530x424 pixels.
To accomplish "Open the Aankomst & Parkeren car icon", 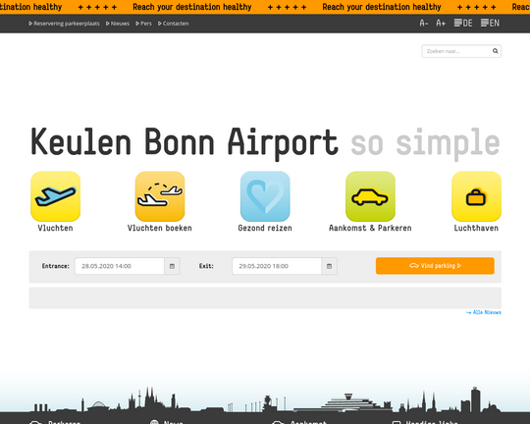I will click(370, 196).
